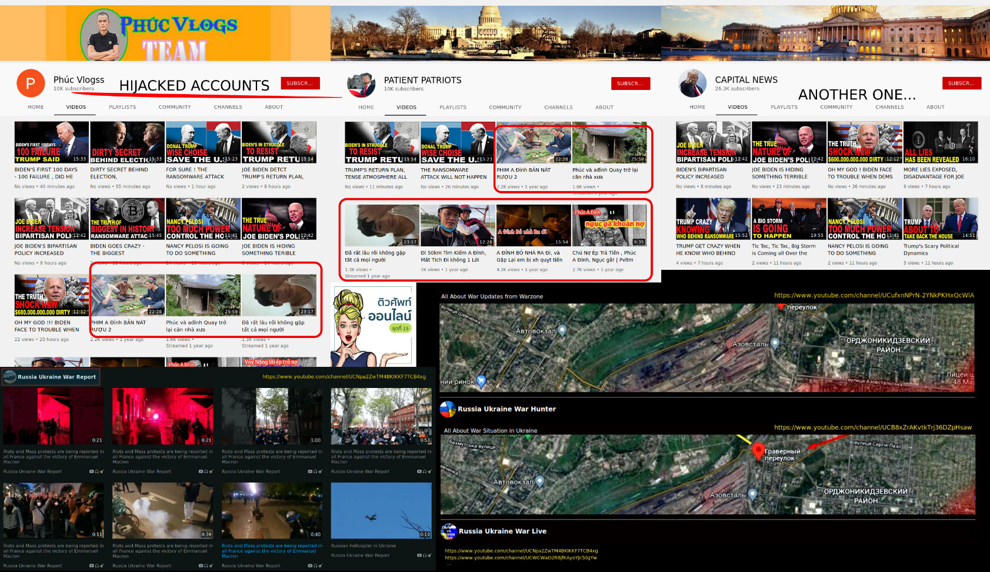Open the Capital News channel avatar

[x=692, y=83]
